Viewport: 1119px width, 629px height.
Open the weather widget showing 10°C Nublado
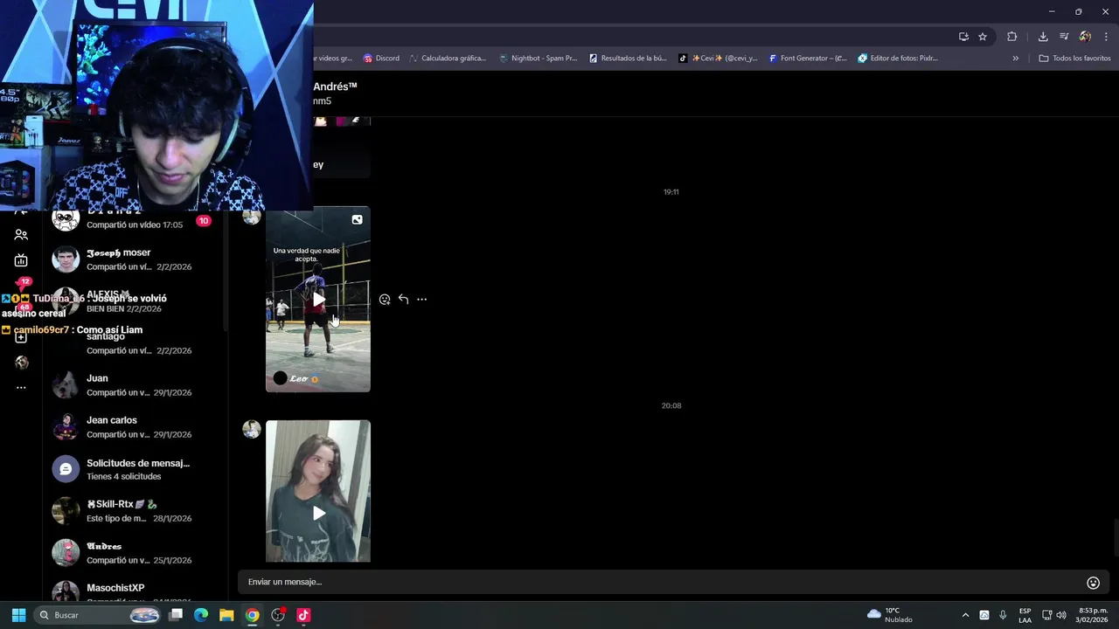click(x=890, y=615)
